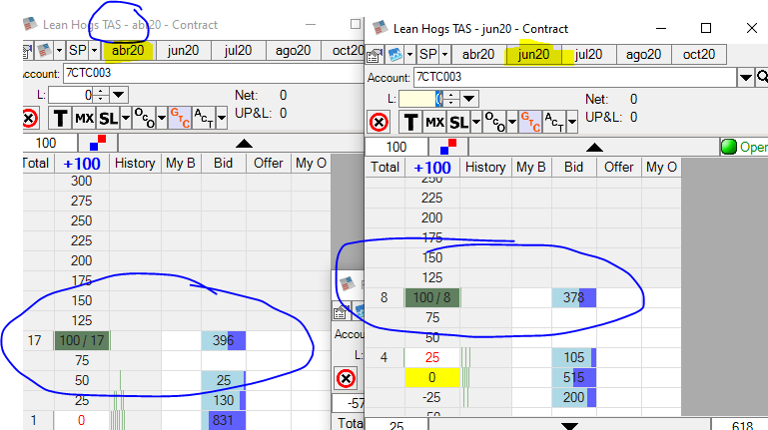Click the 378 bid cell in jun20 window
Image resolution: width=768 pixels, height=430 pixels.
[573, 297]
